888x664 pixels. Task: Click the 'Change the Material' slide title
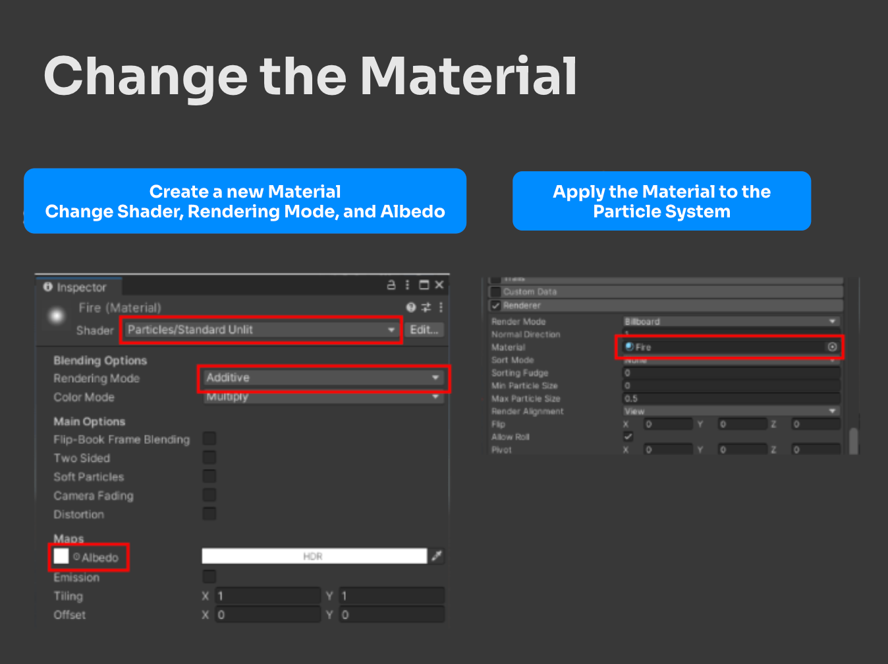pos(310,76)
